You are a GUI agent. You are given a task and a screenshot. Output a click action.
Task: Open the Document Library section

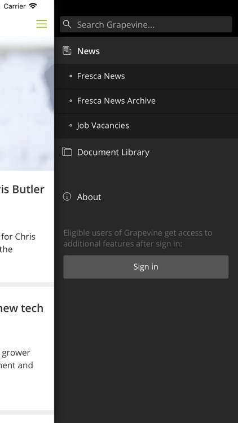pos(146,152)
